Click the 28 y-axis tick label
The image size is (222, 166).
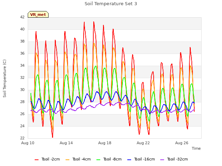pos(22,102)
